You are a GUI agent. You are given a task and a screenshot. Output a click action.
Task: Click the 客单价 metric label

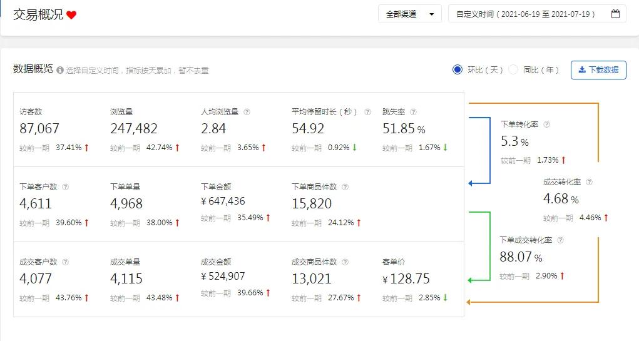[x=394, y=262]
